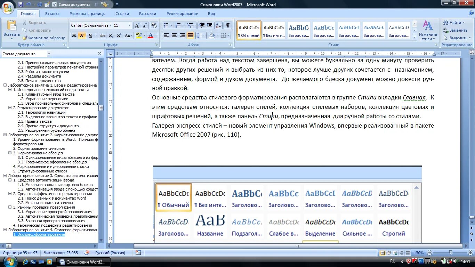Decrease the paragraph indent

(x=201, y=25)
